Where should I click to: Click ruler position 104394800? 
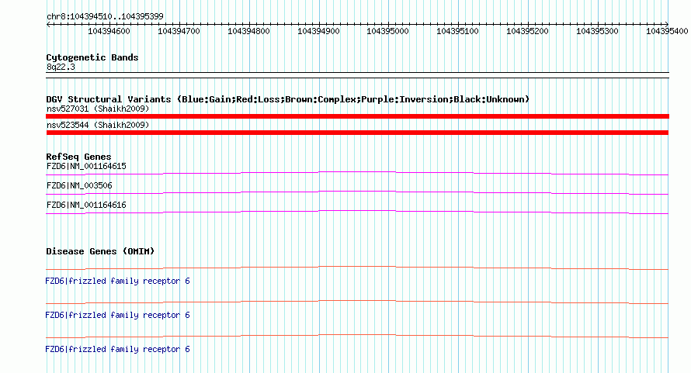click(248, 31)
